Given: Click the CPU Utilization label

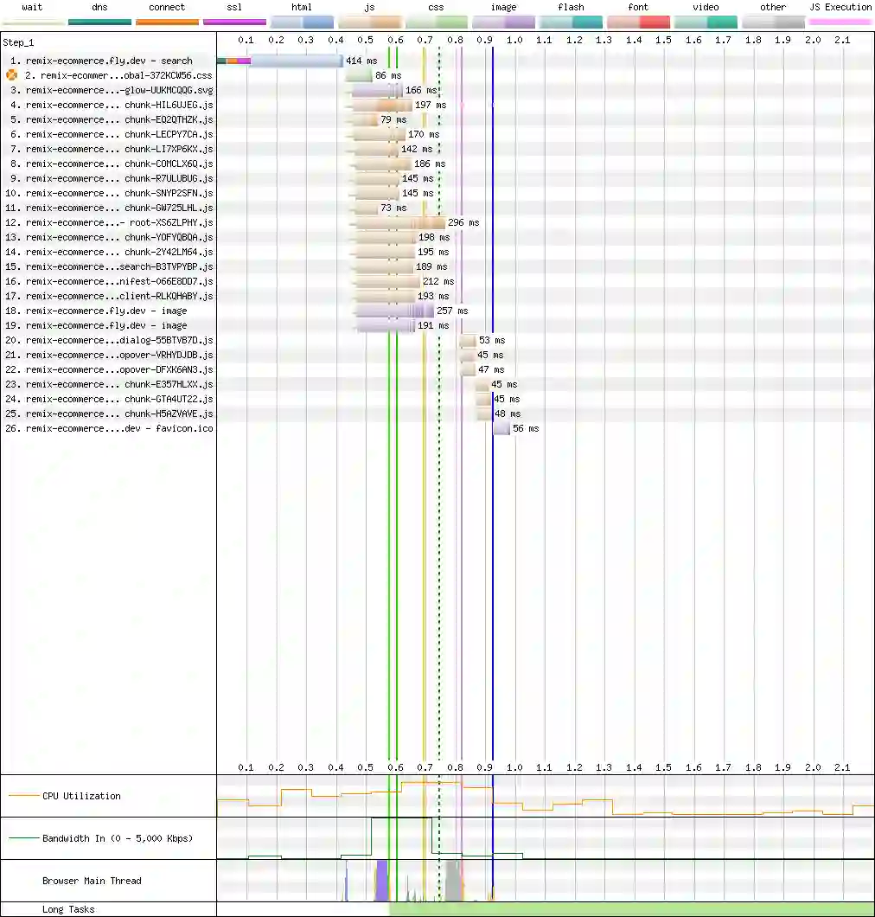Looking at the screenshot, I should coord(81,796).
